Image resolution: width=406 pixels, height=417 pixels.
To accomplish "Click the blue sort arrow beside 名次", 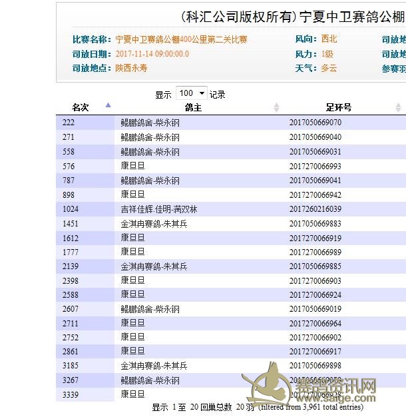I will (x=108, y=105).
